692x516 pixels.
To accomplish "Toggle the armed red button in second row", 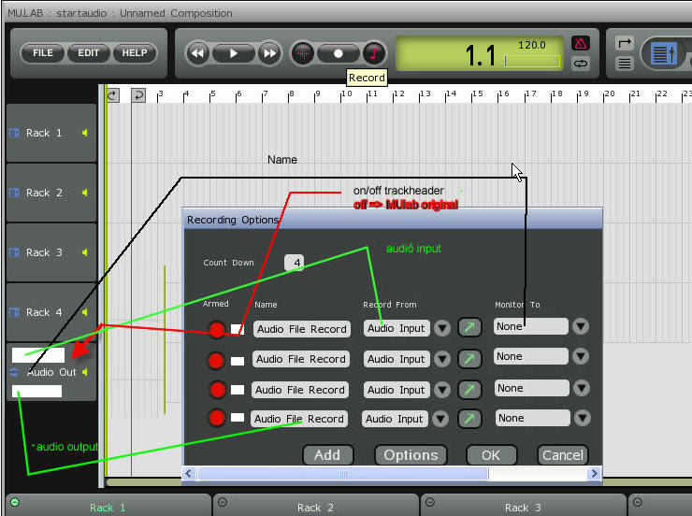I will pyautogui.click(x=216, y=360).
